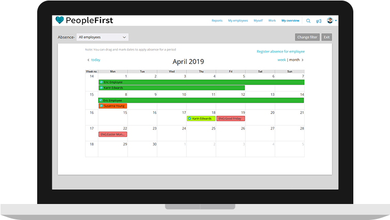The width and height of the screenshot is (390, 220).
Task: Expand the profile menu arrow beside avatar
Action: (x=336, y=21)
